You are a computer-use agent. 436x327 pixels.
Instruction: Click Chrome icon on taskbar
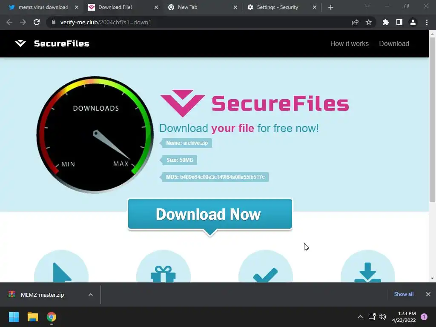pos(52,317)
